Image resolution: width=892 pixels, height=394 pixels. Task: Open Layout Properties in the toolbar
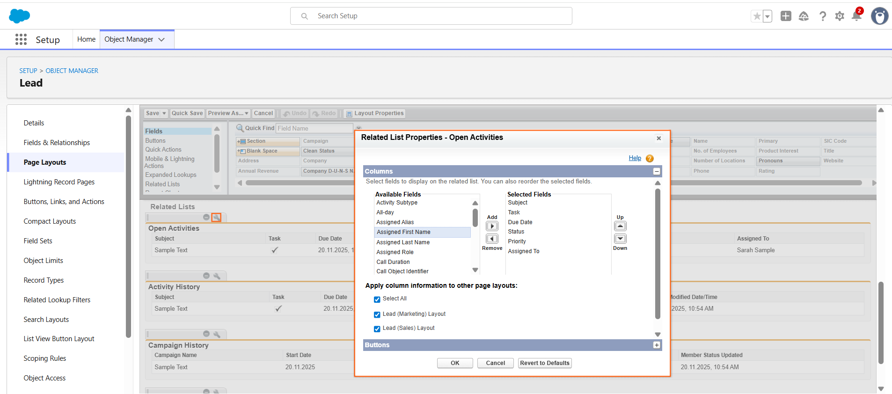coord(375,113)
